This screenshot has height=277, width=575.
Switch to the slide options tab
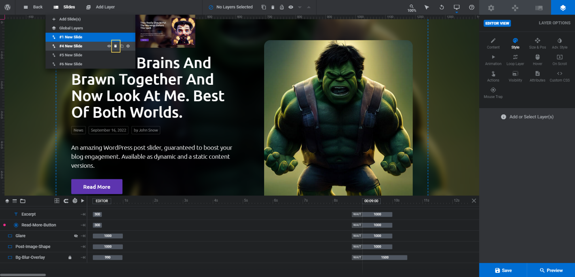tap(539, 7)
